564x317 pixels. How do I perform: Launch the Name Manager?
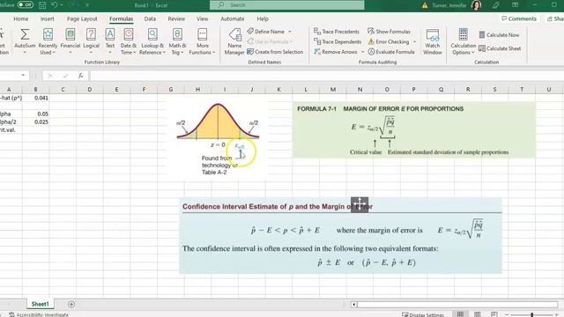(x=234, y=41)
